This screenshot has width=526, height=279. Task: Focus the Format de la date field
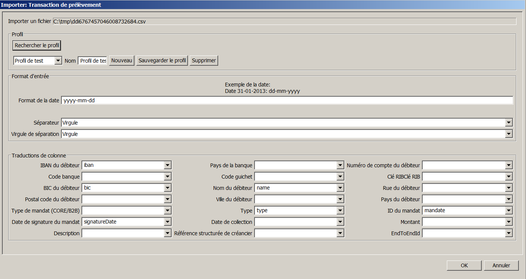[x=287, y=100]
